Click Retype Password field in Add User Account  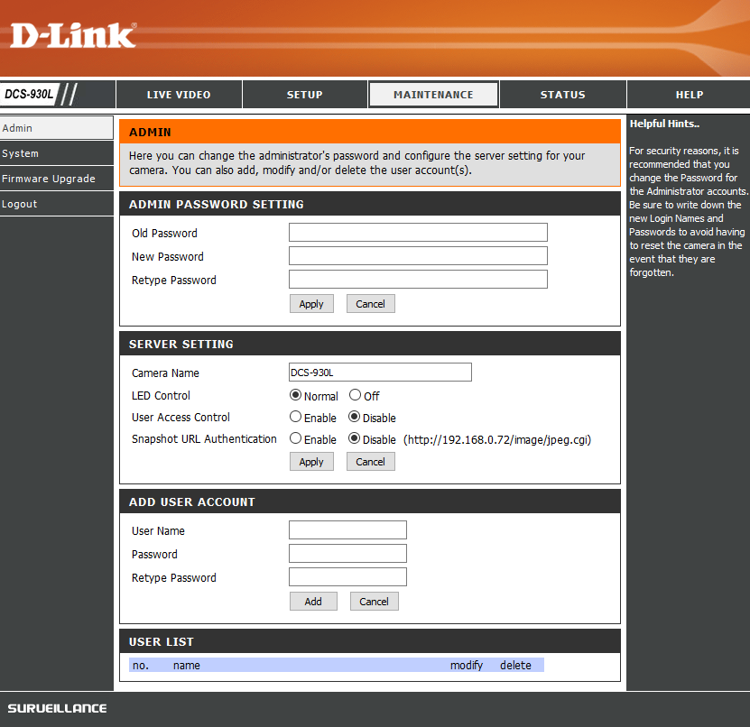pos(347,577)
